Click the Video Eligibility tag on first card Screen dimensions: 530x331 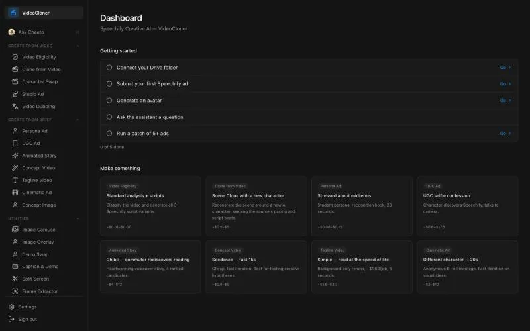click(123, 186)
